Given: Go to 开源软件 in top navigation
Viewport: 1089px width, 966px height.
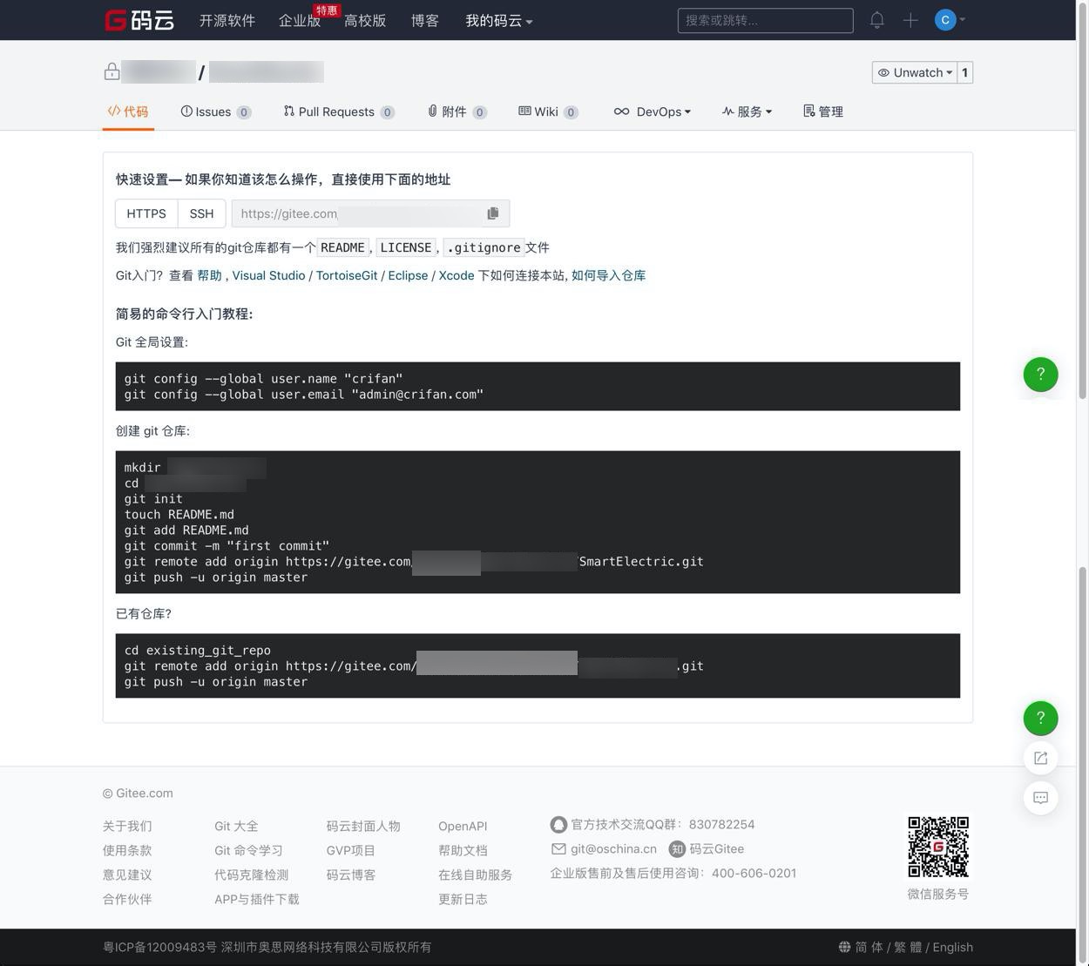Looking at the screenshot, I should [x=227, y=20].
